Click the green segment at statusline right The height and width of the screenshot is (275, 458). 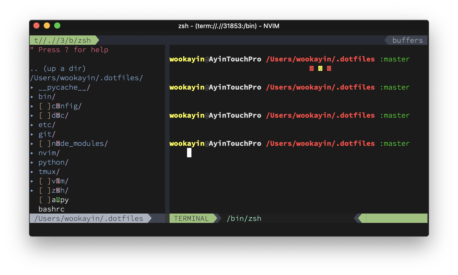point(393,218)
